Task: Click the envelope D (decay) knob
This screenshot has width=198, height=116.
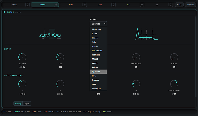Action: coord(60,84)
